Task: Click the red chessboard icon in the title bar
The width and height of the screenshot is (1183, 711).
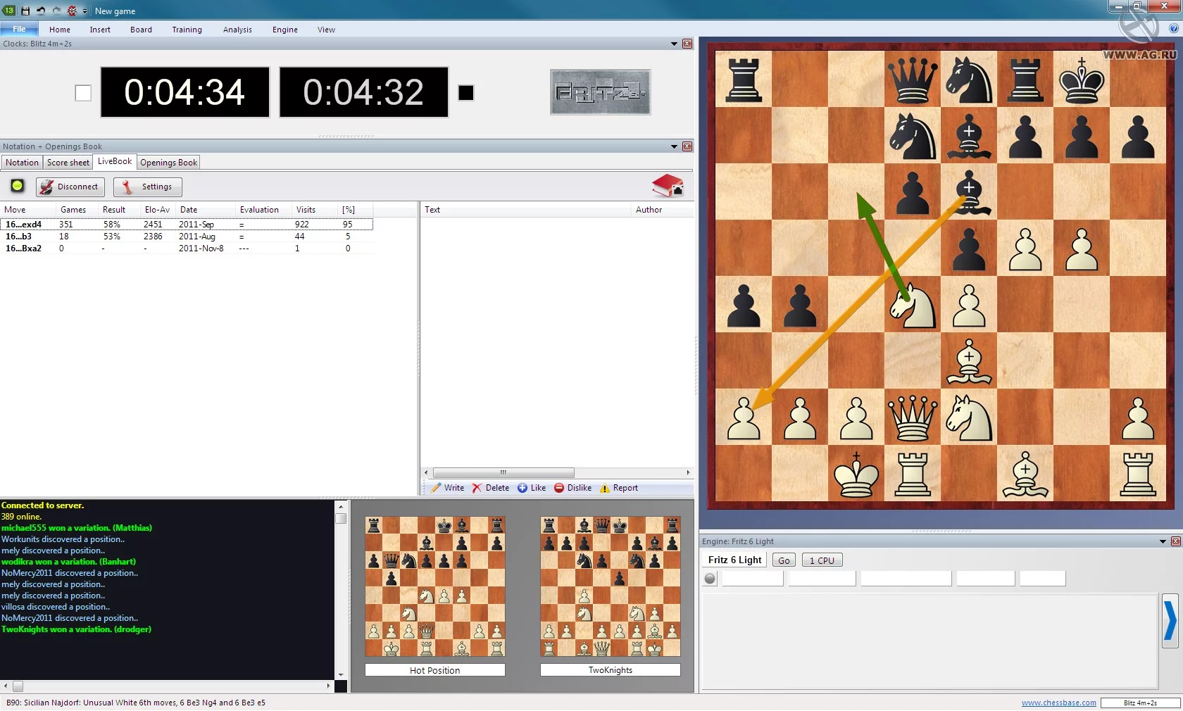Action: (72, 11)
